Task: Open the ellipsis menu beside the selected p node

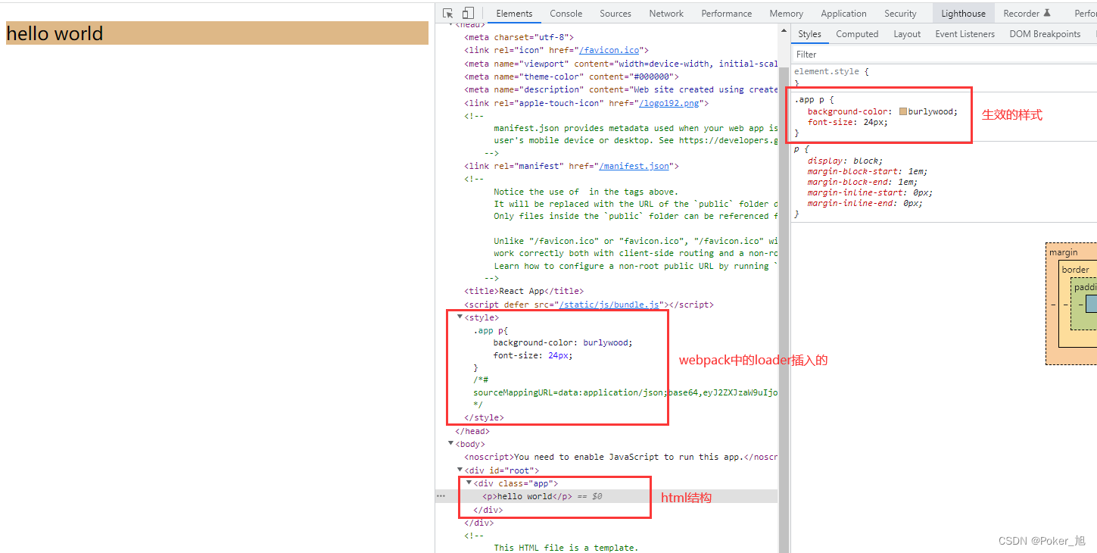Action: [441, 496]
